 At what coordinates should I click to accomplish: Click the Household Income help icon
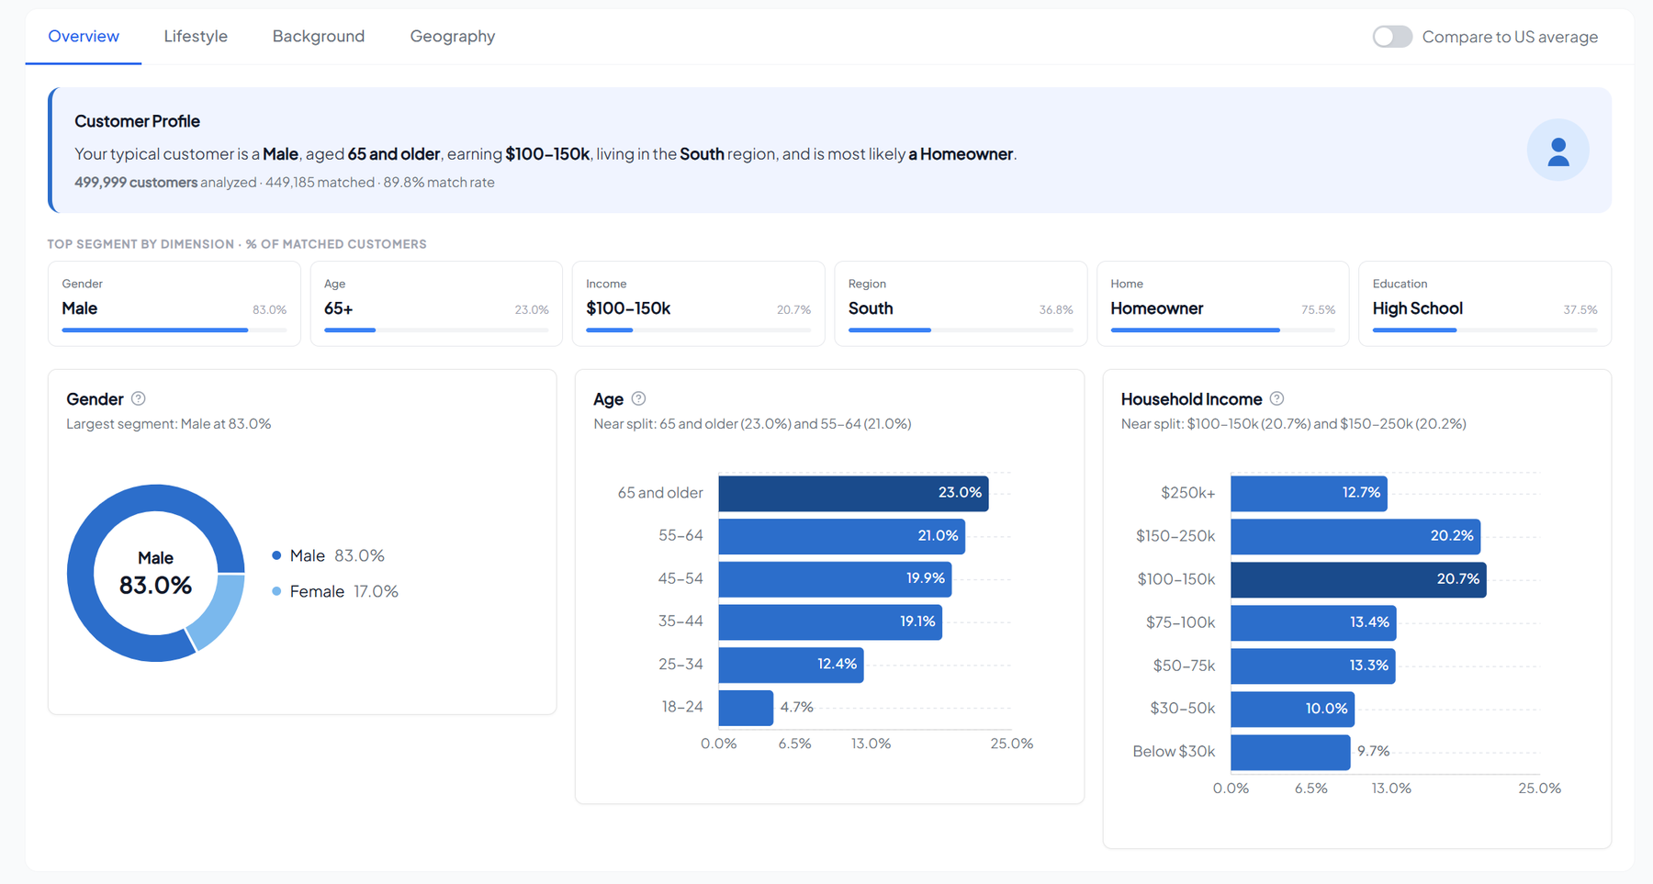1276,398
